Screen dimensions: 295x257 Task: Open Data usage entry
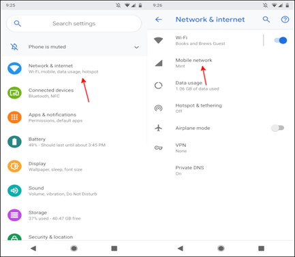pos(221,86)
